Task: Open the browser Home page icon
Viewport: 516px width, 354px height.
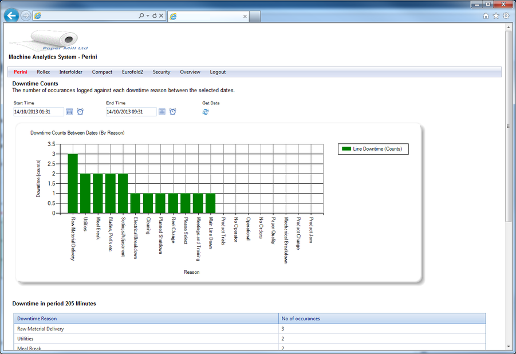Action: [x=486, y=16]
